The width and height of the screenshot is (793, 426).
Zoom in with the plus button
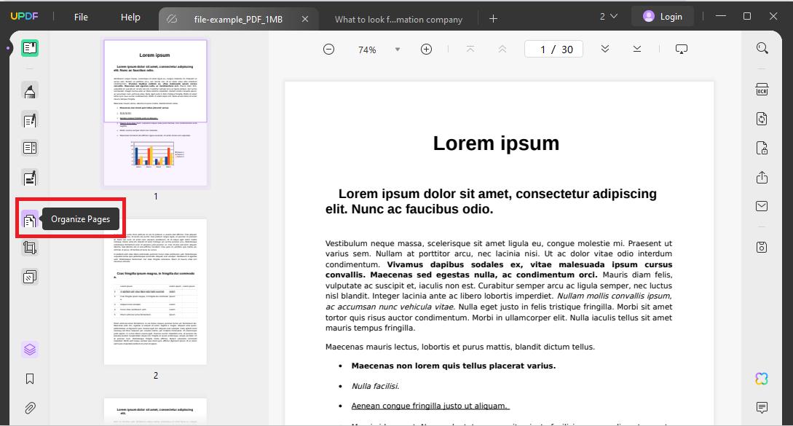point(426,48)
